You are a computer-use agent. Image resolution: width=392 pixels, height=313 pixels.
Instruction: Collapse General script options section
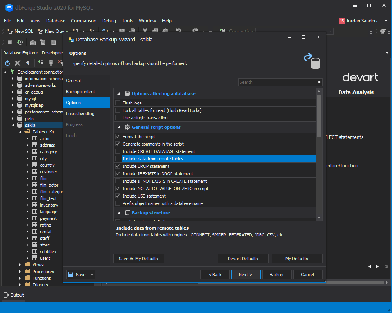click(x=118, y=127)
